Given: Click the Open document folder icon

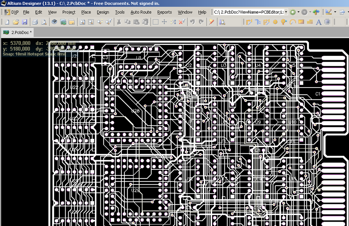Looking at the screenshot, I should (16, 22).
